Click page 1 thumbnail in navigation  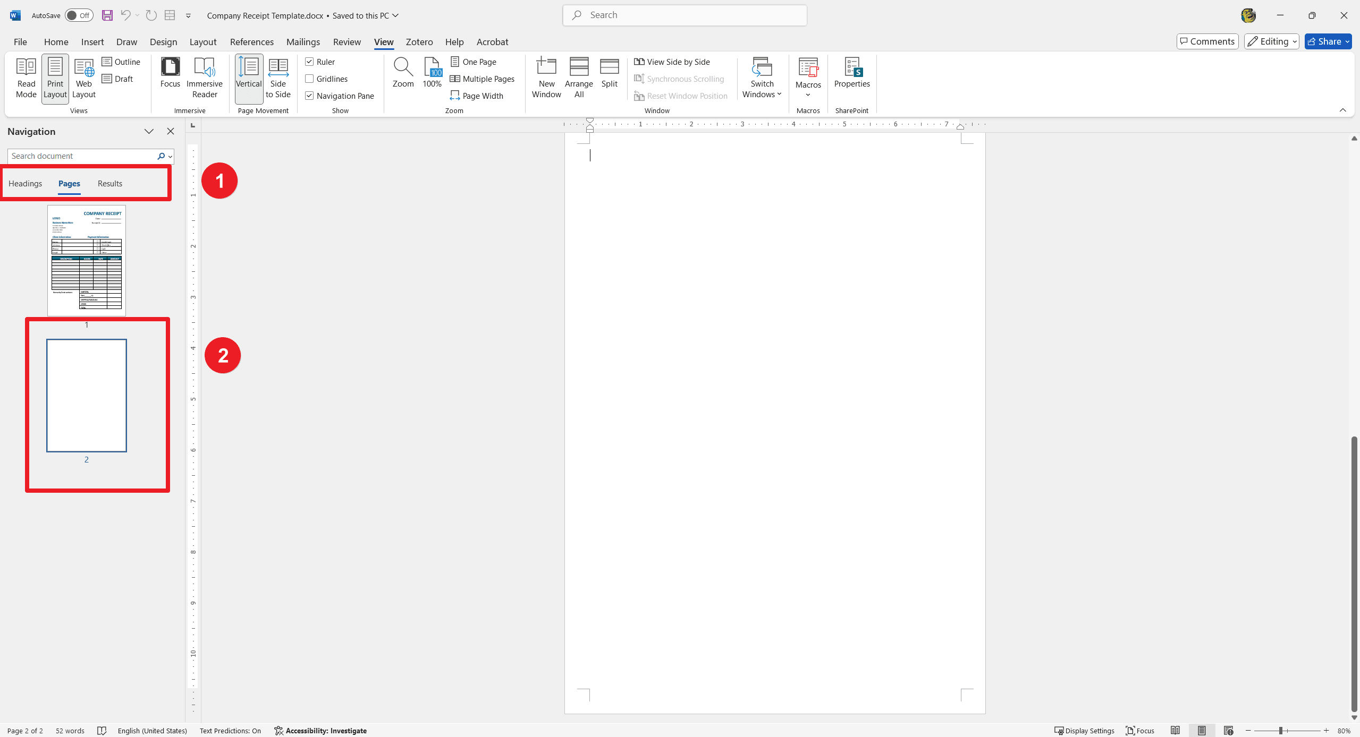86,259
